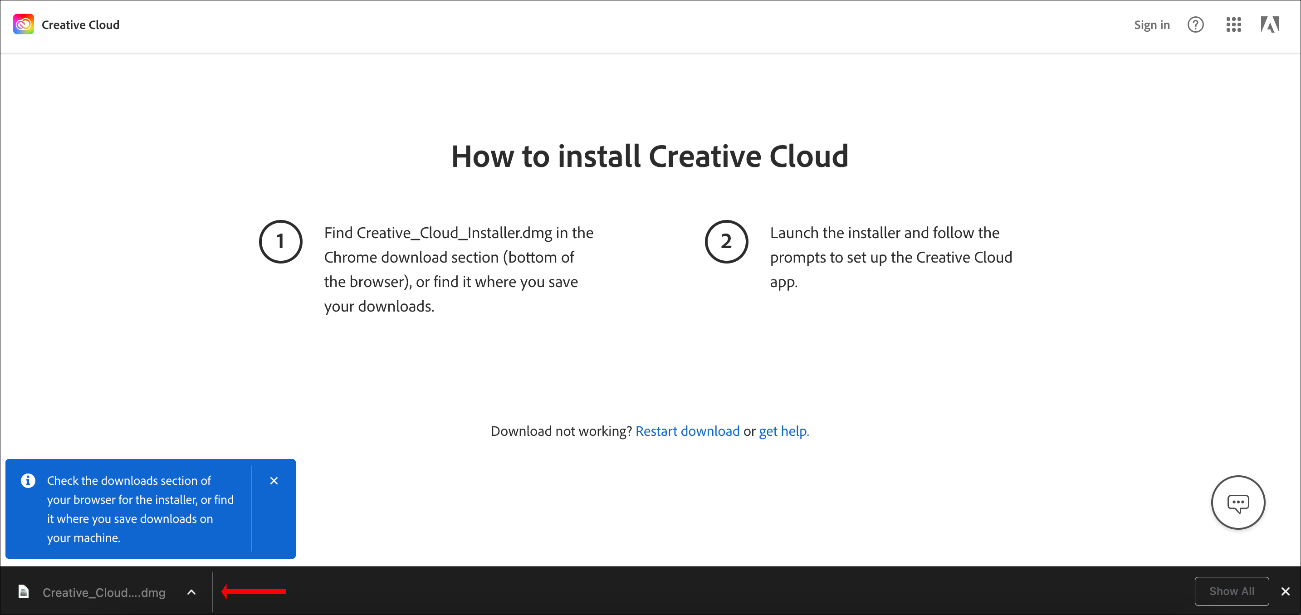Open the get help link
1301x615 pixels.
[783, 431]
